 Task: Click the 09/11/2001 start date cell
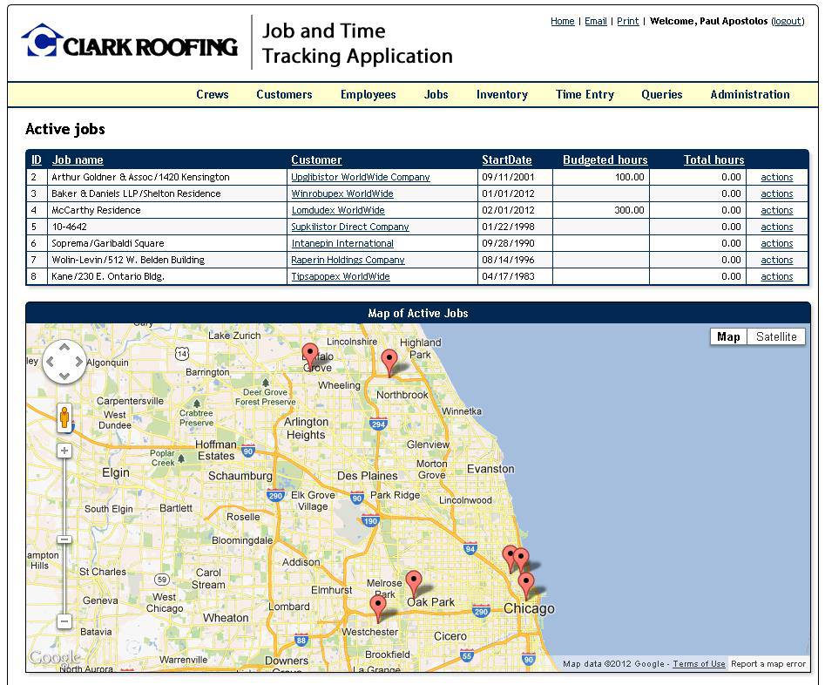[x=515, y=178]
